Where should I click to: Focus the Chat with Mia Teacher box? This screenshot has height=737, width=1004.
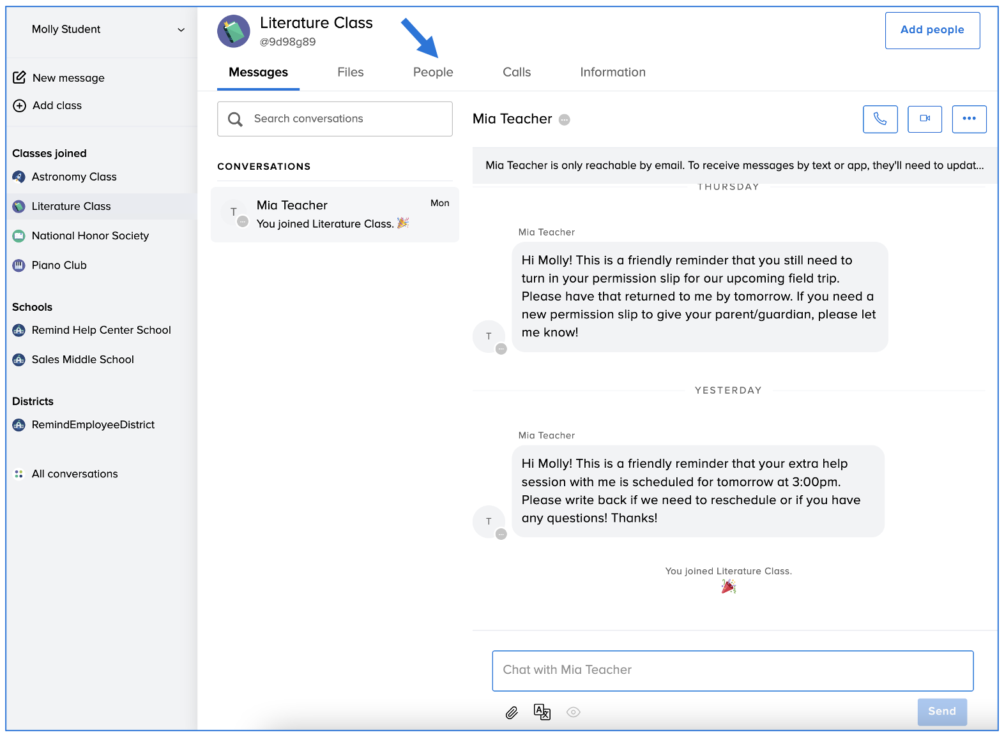click(x=732, y=670)
